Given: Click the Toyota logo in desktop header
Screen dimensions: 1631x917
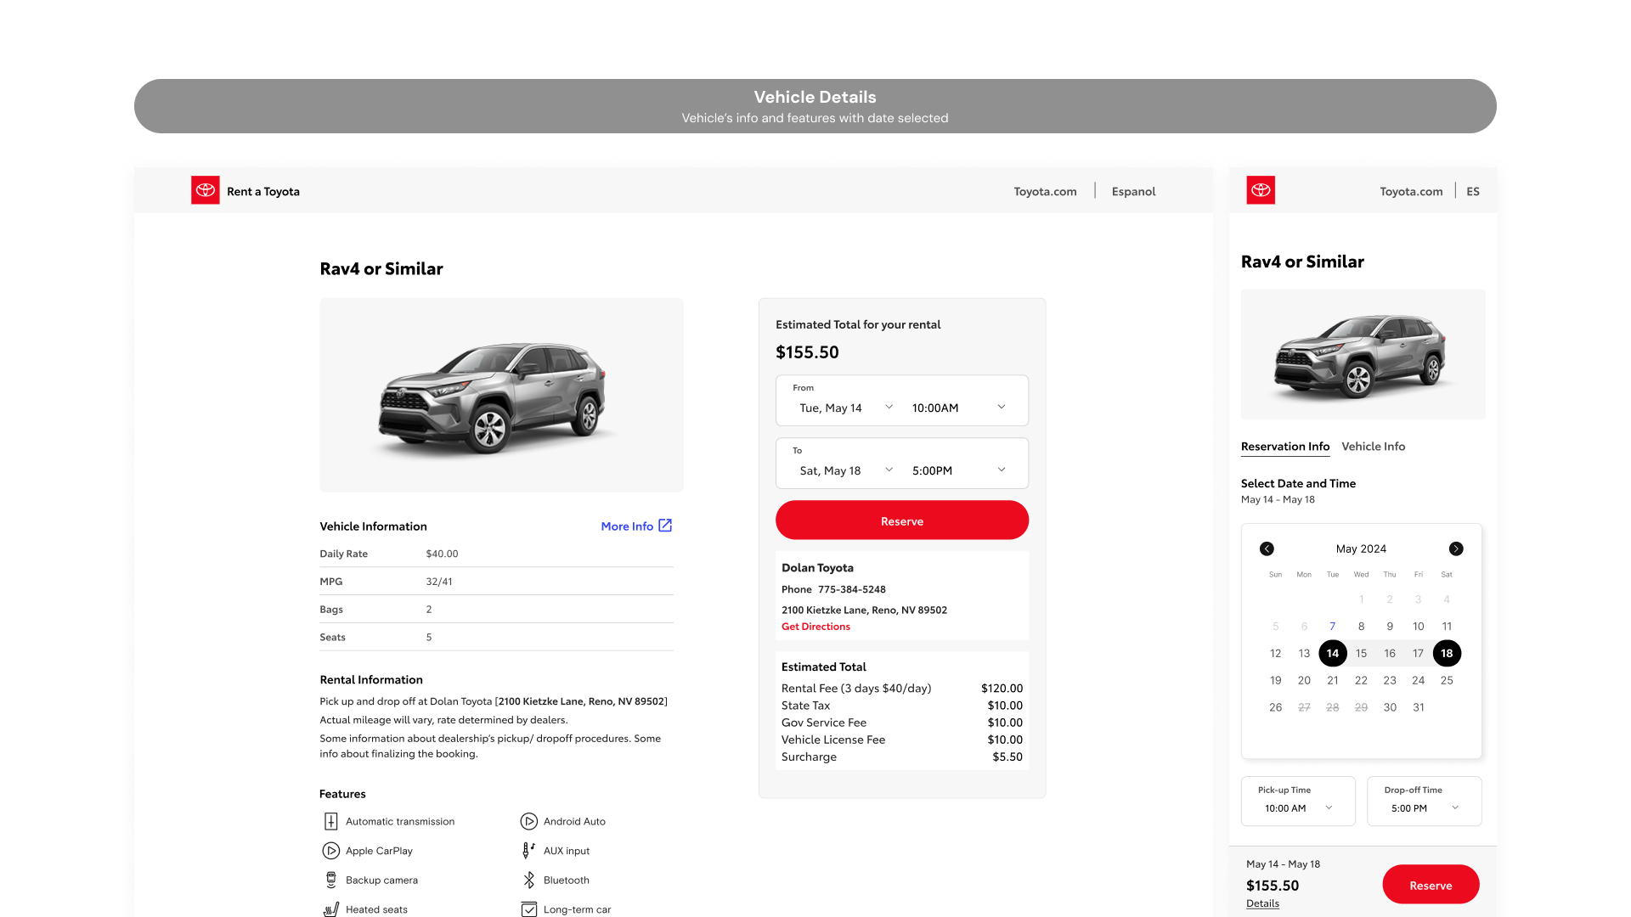Looking at the screenshot, I should click(206, 190).
